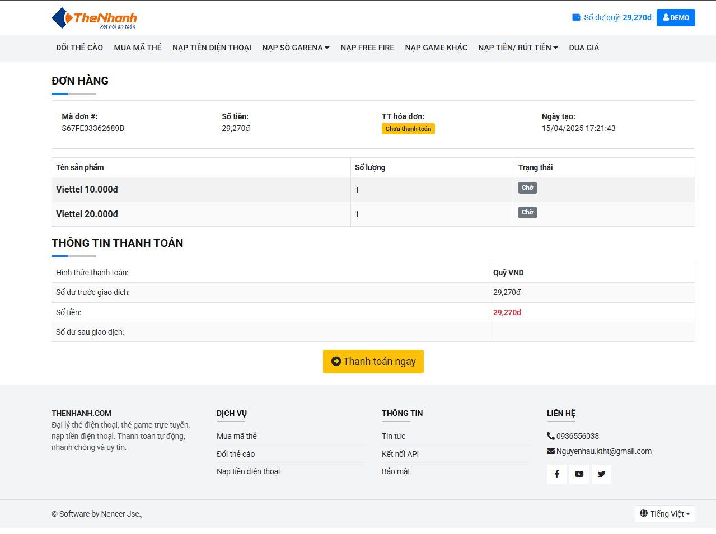Viewport: 716px width, 534px height.
Task: Open footer link Kết nối API
Action: coord(400,454)
